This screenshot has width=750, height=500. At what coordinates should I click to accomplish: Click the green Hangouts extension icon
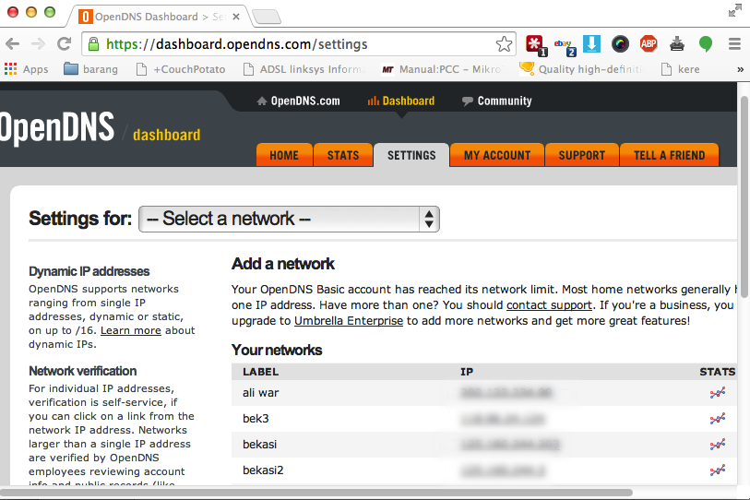(x=706, y=43)
